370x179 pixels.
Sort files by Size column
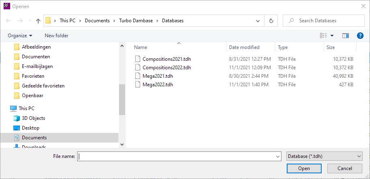331,47
